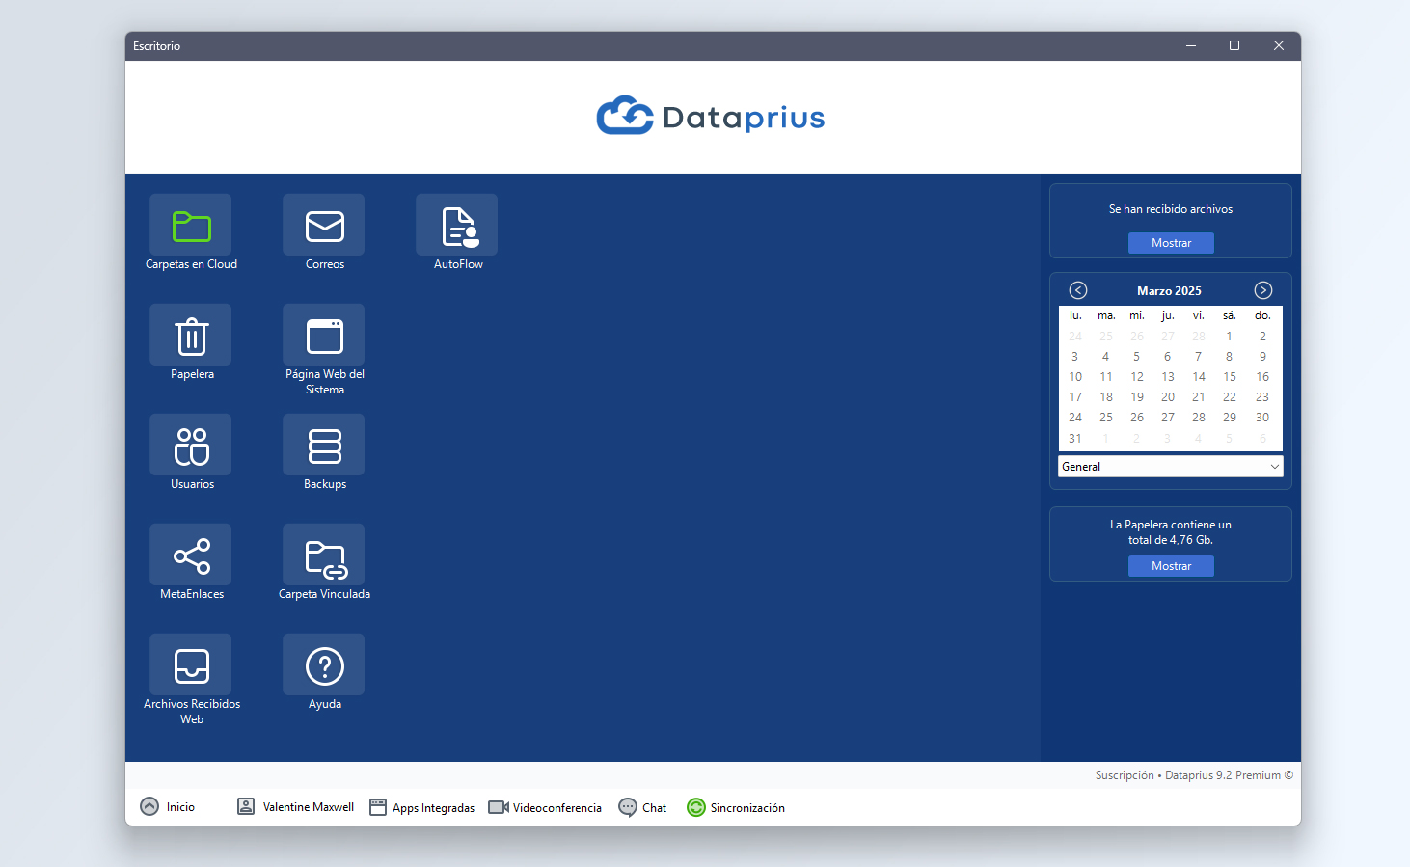This screenshot has height=867, width=1410.
Task: Open Chat label in bottom bar
Action: (654, 808)
